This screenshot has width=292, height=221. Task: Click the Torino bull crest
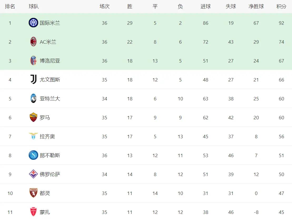(x=33, y=193)
